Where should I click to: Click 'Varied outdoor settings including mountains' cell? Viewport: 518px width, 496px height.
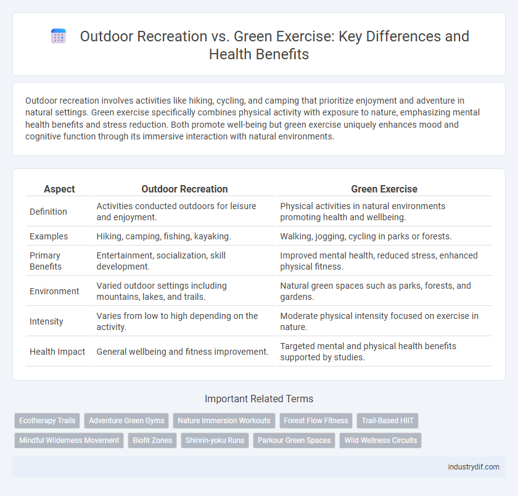click(x=184, y=291)
